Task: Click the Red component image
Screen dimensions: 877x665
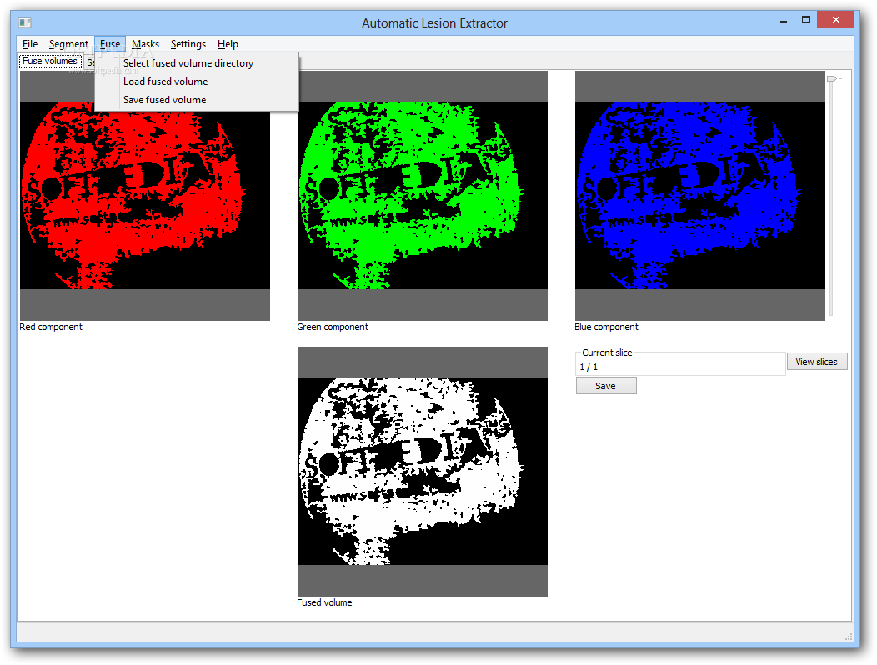Action: pos(145,196)
